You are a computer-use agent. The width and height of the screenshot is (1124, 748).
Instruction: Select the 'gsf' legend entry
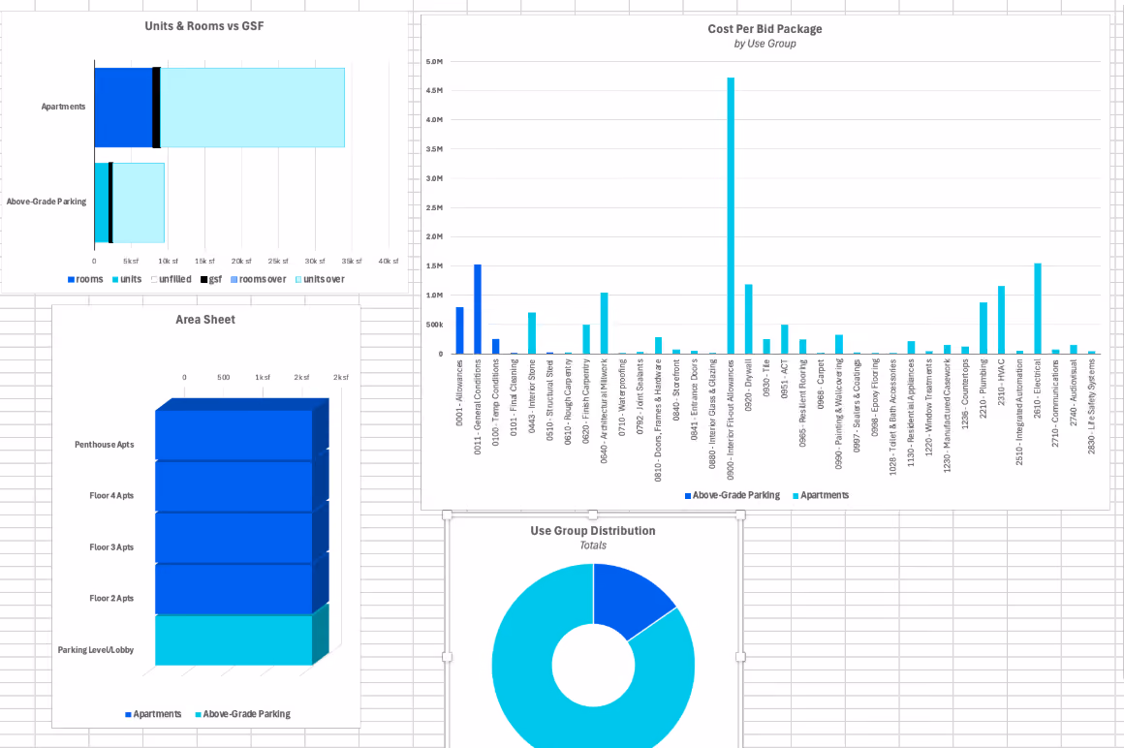pos(211,279)
